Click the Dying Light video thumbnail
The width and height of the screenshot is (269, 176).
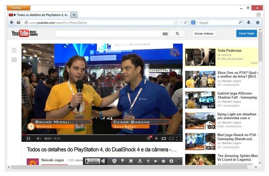200,121
